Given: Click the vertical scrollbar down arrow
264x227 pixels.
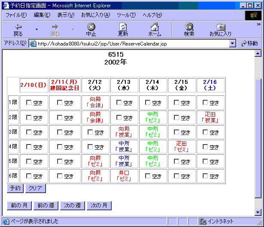Looking at the screenshot, I should (258, 212).
